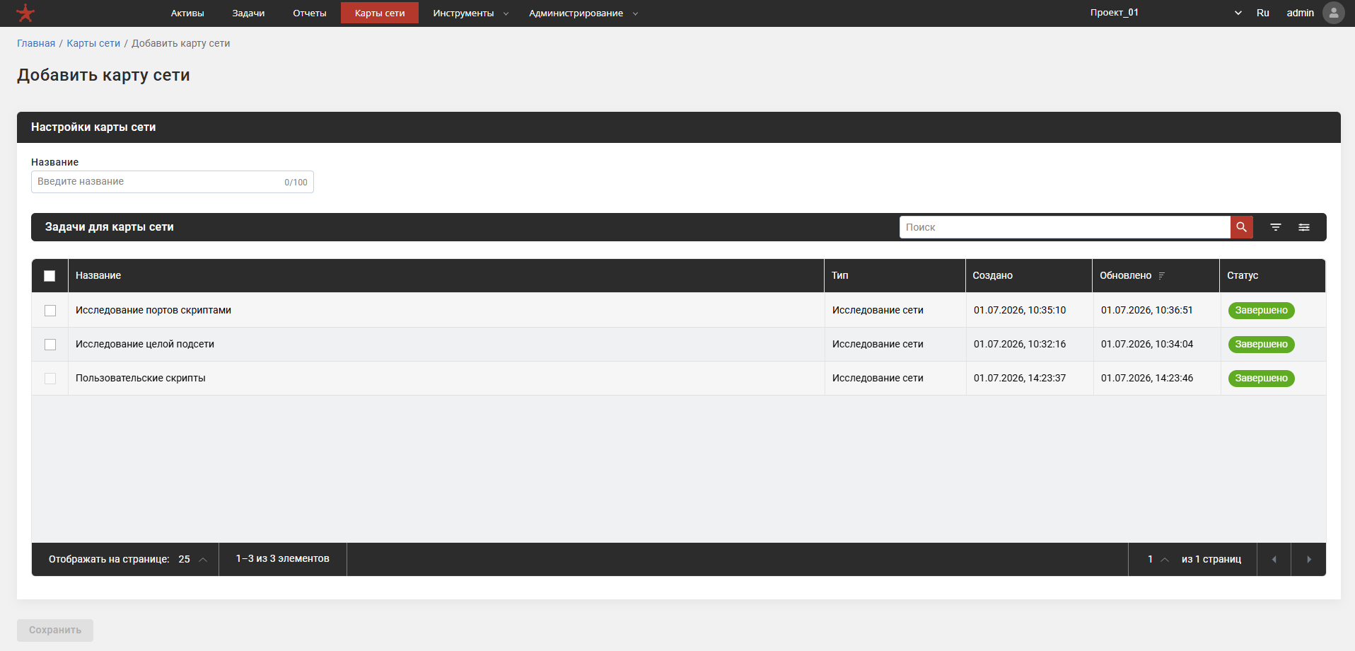Open items per page dropdown showing 25
1355x651 pixels.
pyautogui.click(x=192, y=559)
